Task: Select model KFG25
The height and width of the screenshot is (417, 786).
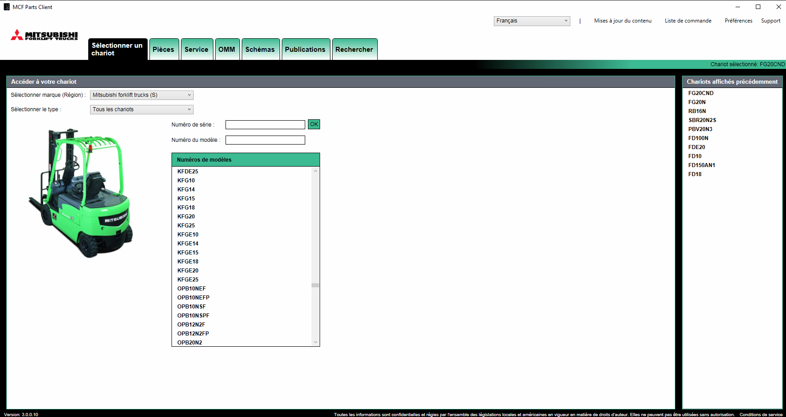Action: 186,226
